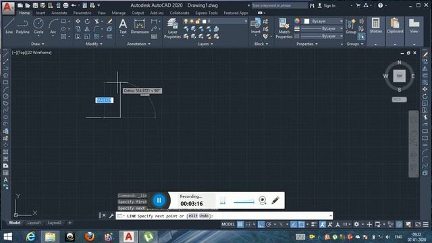Viewport: 432px width, 243px height.
Task: Click the Fillet tool icon
Action: (x=96, y=29)
